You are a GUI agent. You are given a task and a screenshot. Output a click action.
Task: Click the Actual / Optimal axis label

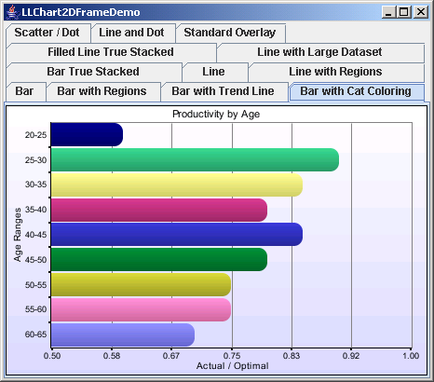click(232, 366)
